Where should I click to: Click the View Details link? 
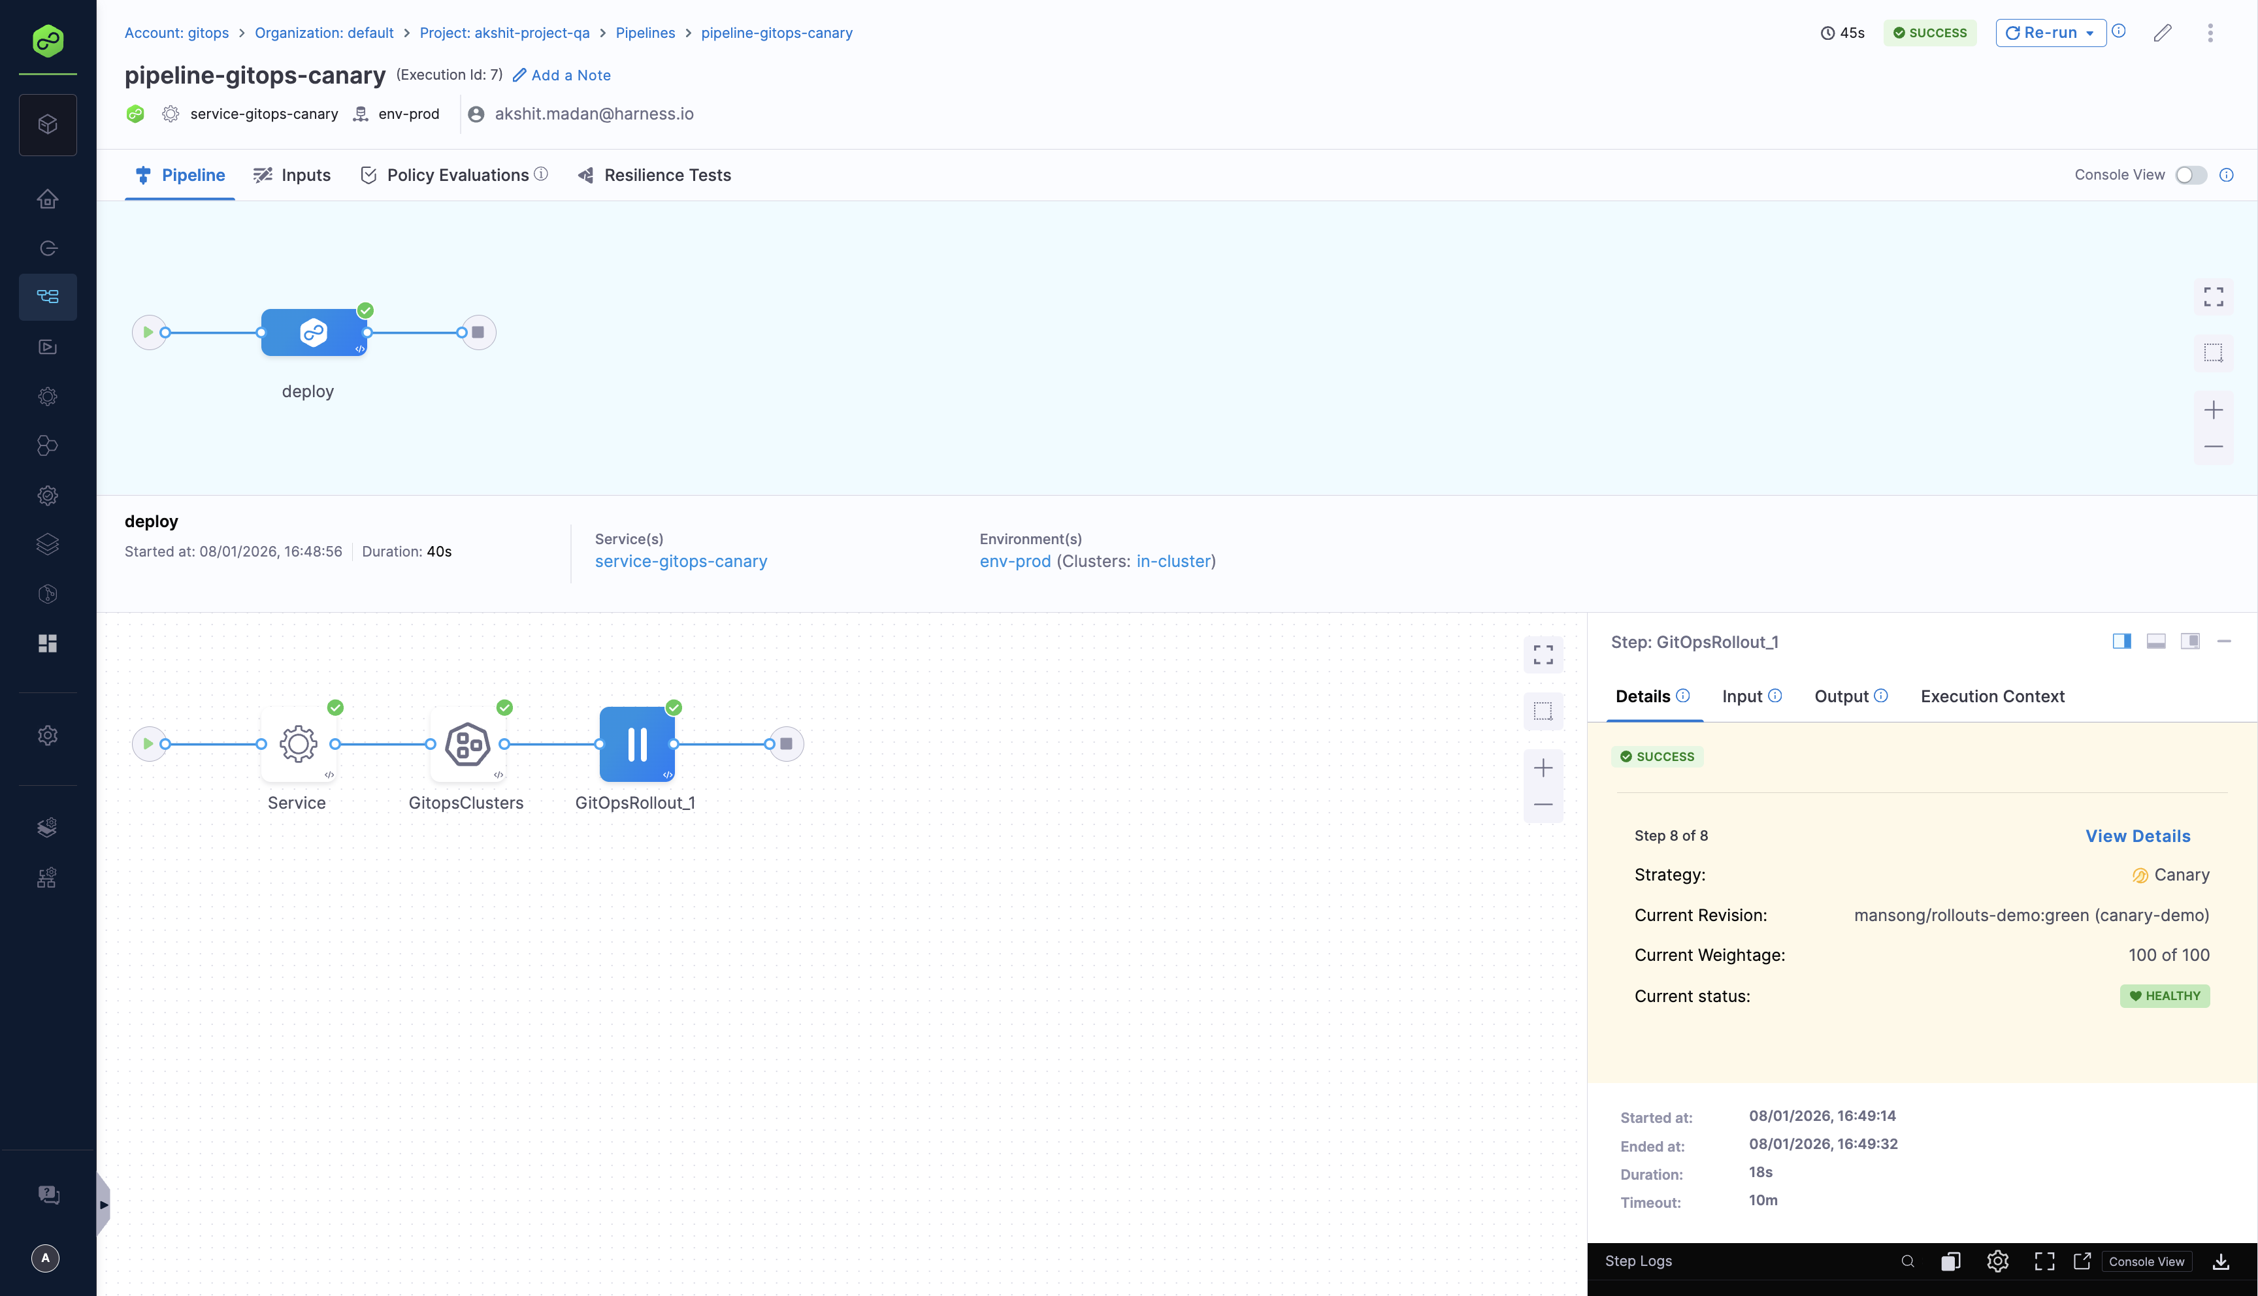coord(2138,836)
